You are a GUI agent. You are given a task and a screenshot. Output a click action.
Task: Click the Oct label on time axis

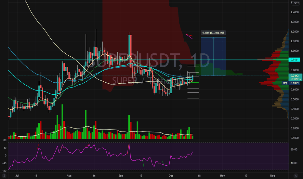pos(171,176)
